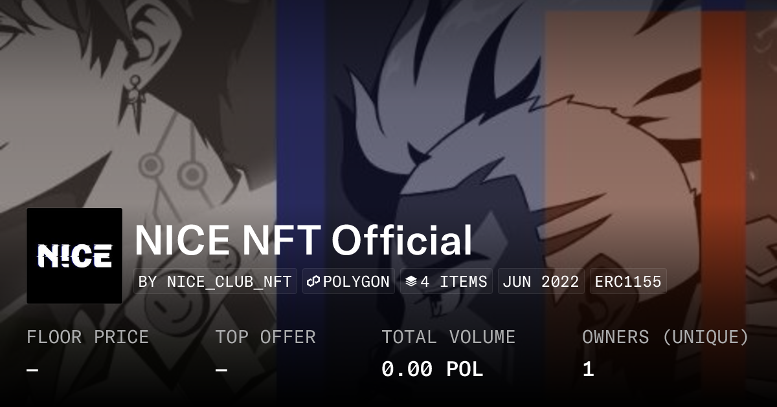Viewport: 777px width, 407px height.
Task: Click the 4 ITEMS count text
Action: [x=453, y=282]
